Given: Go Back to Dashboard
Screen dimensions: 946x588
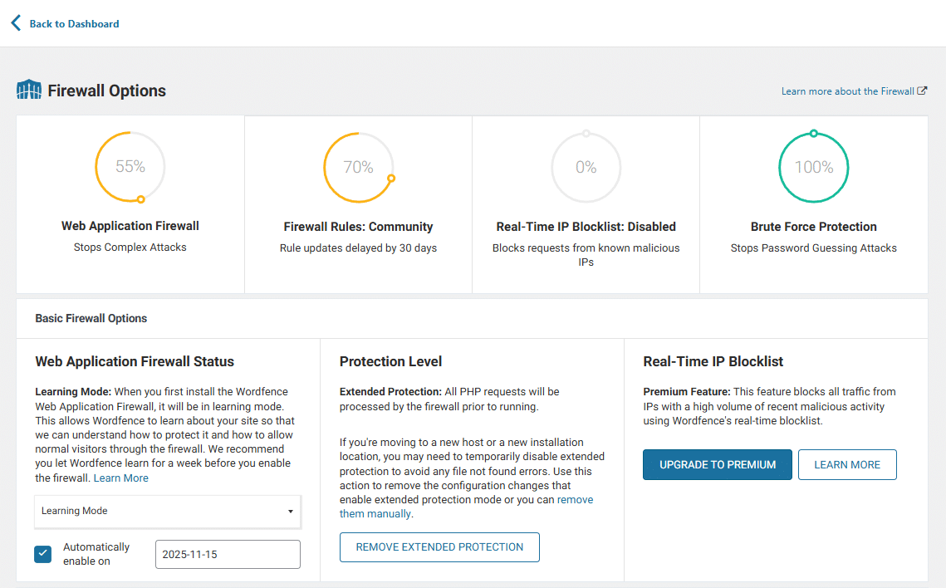Looking at the screenshot, I should point(74,24).
